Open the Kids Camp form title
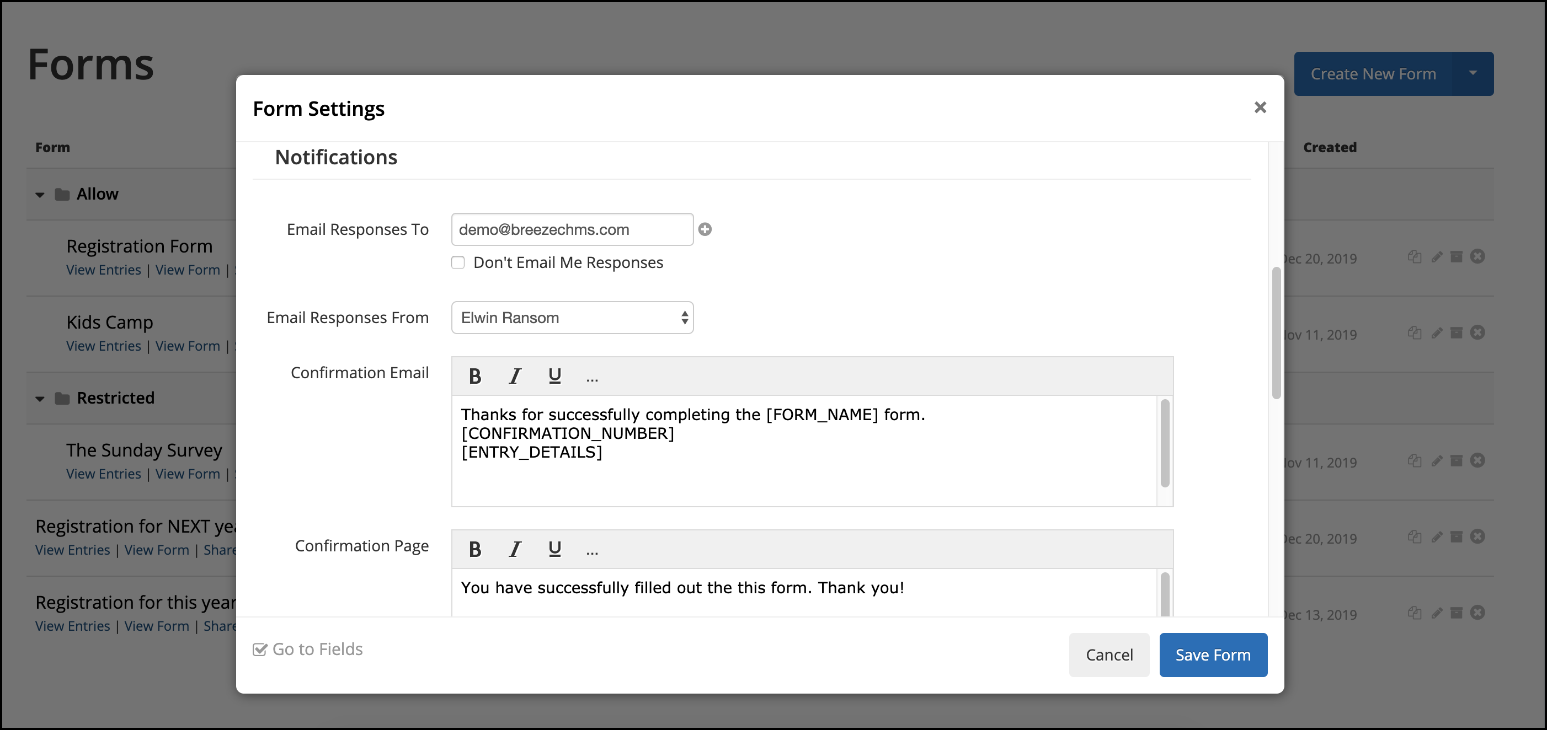Screen dimensions: 1547x730 click(109, 323)
